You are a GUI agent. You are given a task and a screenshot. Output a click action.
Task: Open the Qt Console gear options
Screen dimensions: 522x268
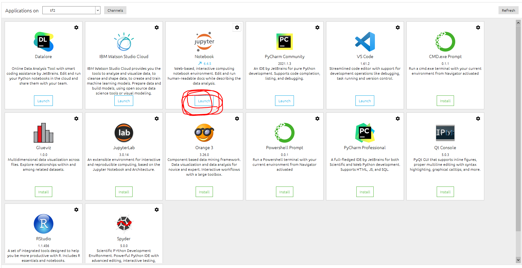pyautogui.click(x=478, y=119)
